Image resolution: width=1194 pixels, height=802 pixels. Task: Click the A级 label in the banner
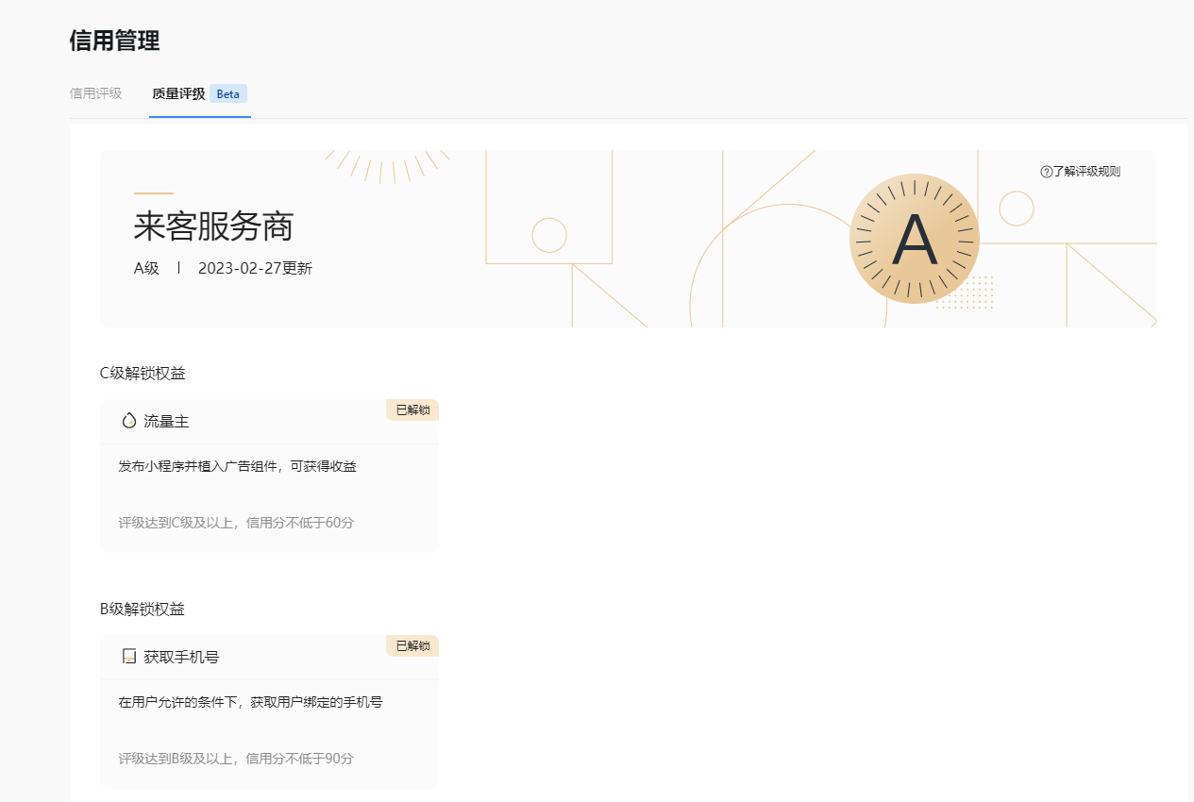tap(146, 269)
